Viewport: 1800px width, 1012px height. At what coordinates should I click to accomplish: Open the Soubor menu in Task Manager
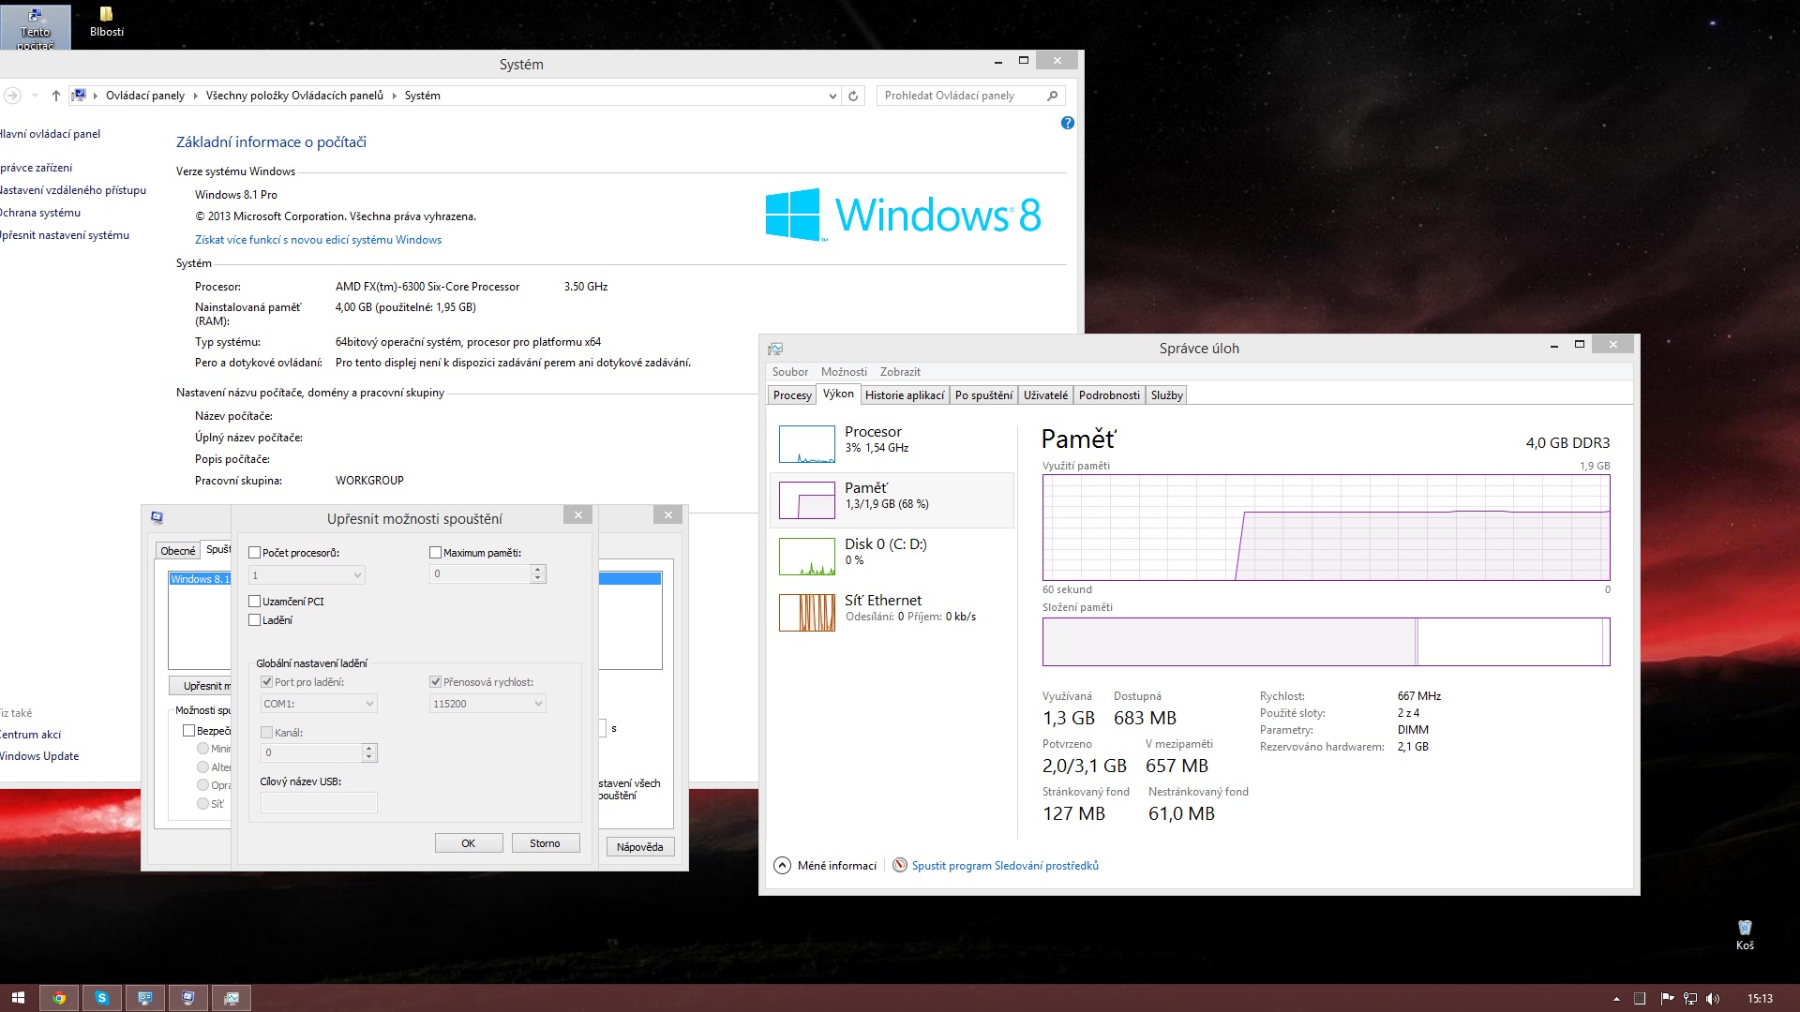(x=789, y=372)
